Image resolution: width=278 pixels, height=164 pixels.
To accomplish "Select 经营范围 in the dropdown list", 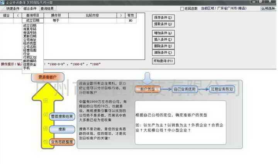I will (x=30, y=50).
